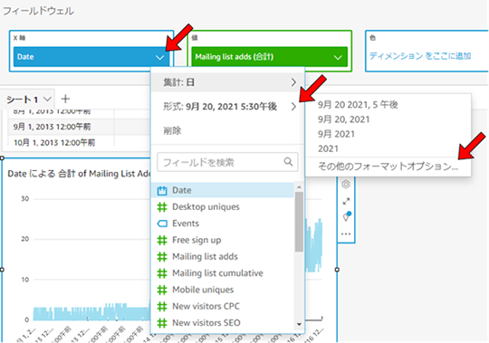489x343 pixels.
Task: Select 削除 to remove the field
Action: (x=172, y=130)
